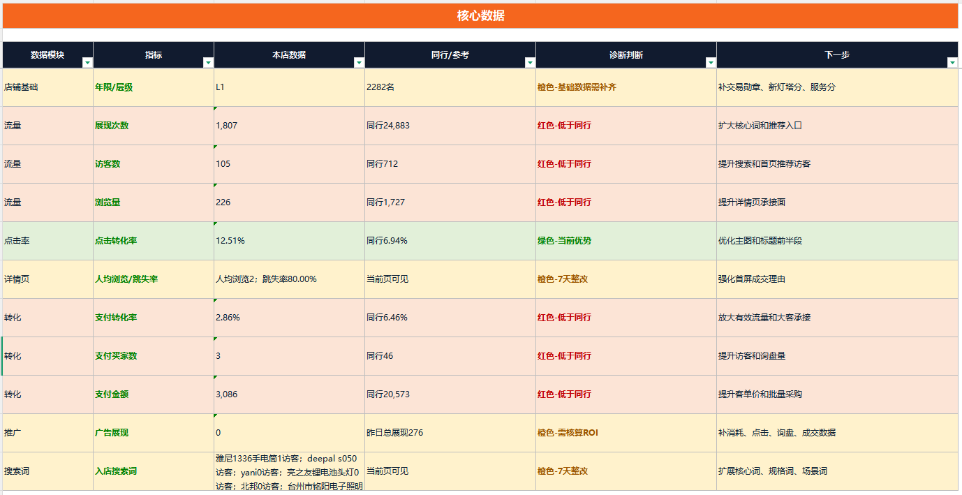This screenshot has width=962, height=495.
Task: Select the 数据模块 header cell
Action: [x=48, y=55]
